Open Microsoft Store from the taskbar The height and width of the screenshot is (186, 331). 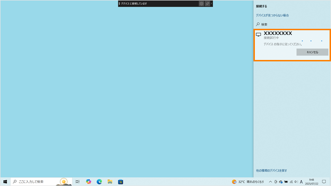[121, 182]
